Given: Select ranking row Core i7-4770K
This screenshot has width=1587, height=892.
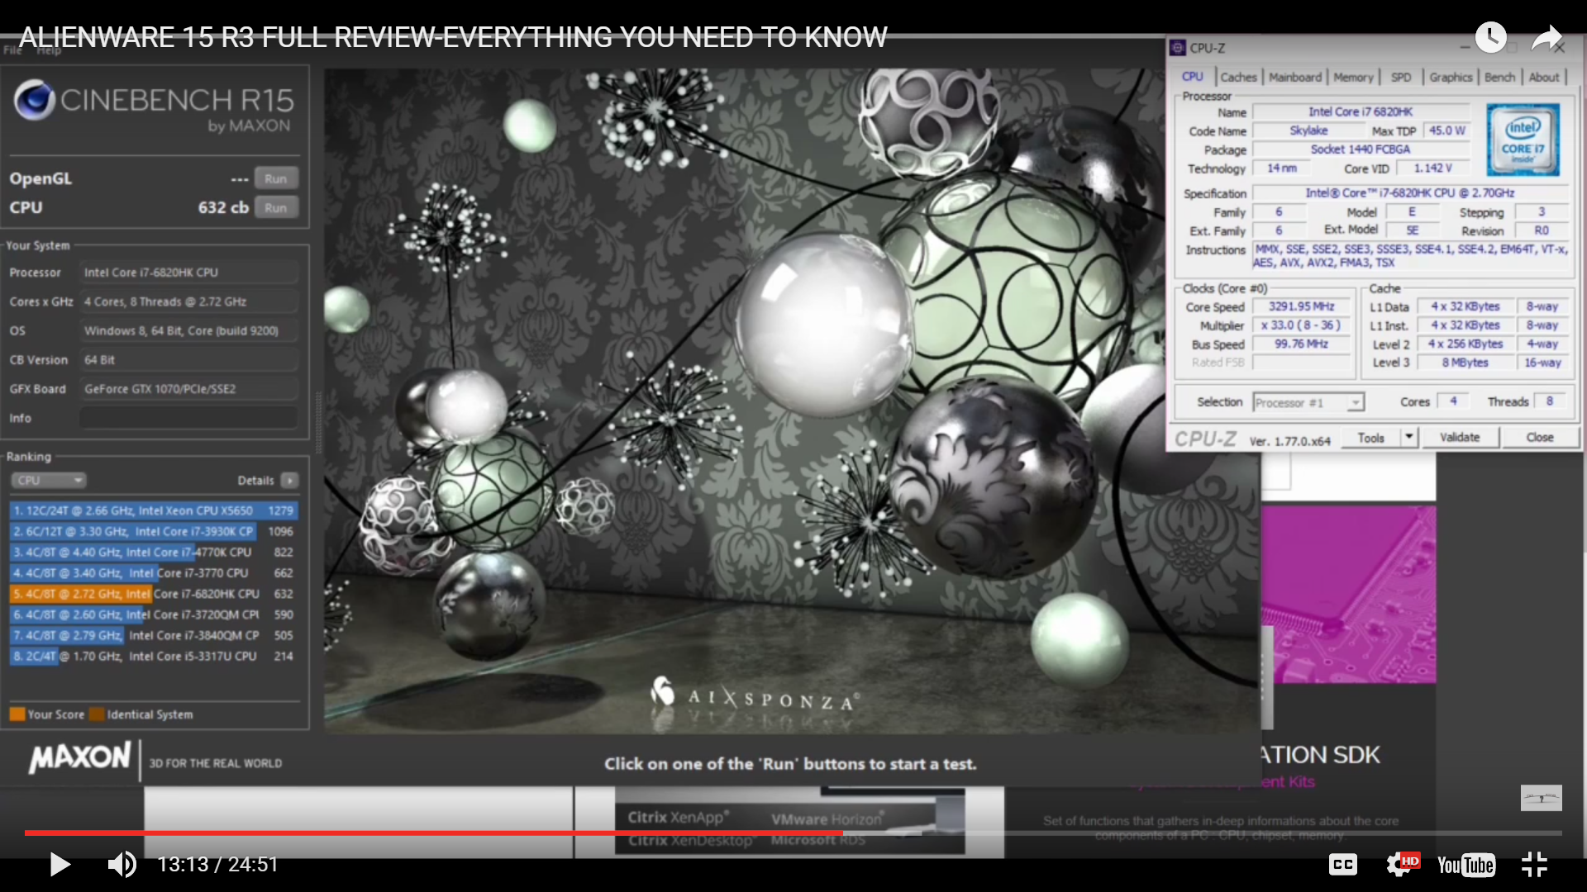Looking at the screenshot, I should click(x=154, y=552).
